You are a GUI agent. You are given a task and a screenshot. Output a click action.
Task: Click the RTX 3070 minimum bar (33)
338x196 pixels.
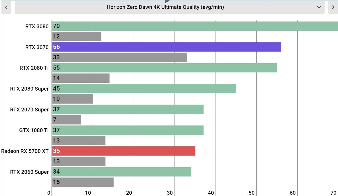(120, 57)
